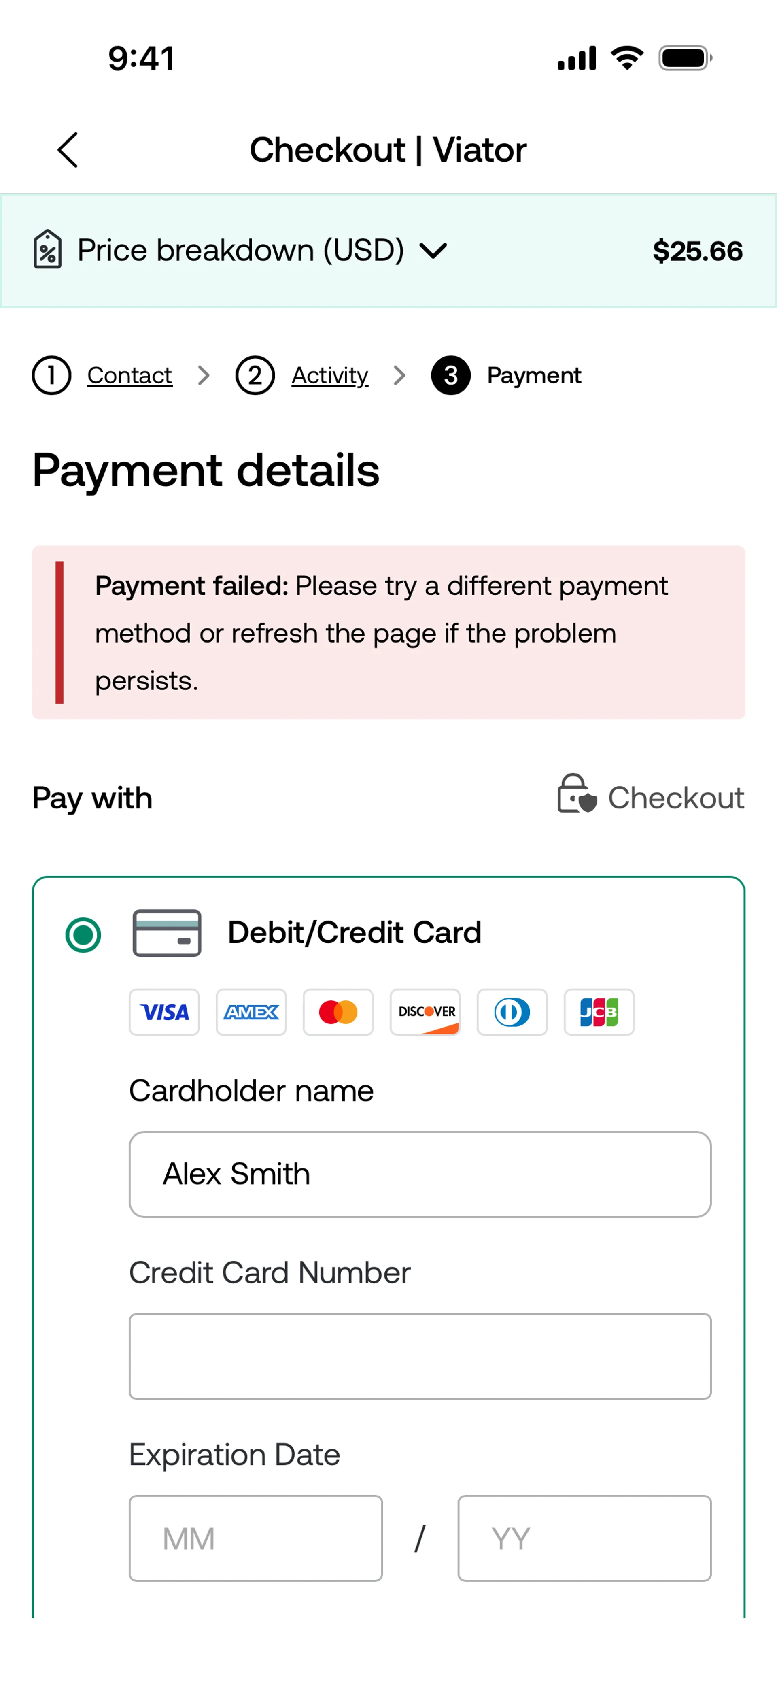The width and height of the screenshot is (777, 1685).
Task: Go to the Contact step
Action: click(x=129, y=375)
